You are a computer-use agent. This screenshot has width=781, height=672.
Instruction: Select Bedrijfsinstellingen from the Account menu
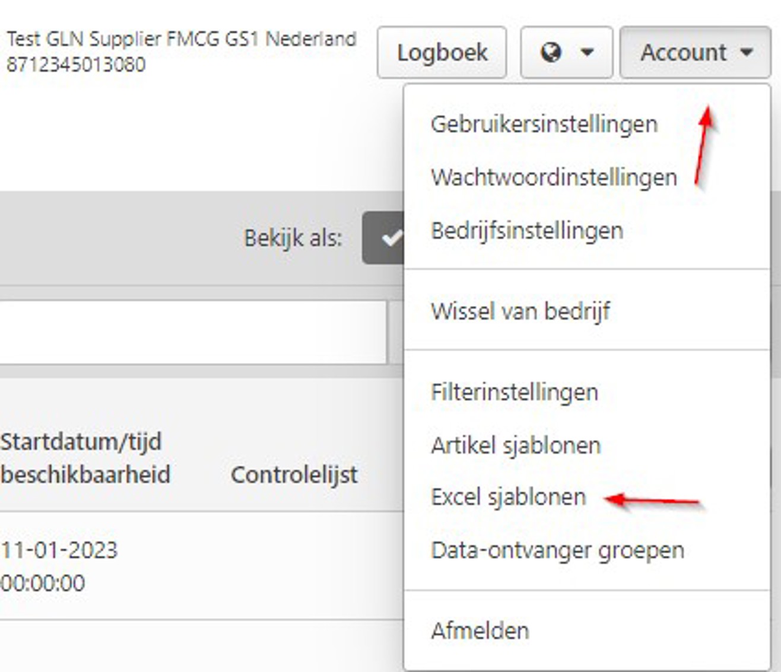click(528, 230)
